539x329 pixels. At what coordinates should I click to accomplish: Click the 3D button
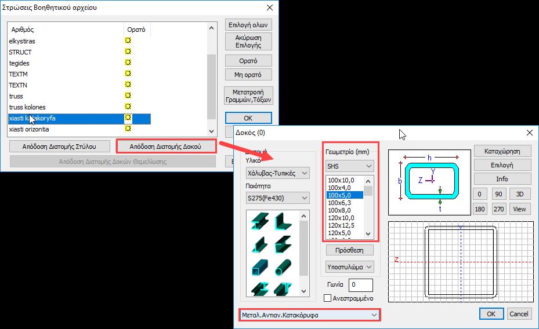pyautogui.click(x=520, y=194)
